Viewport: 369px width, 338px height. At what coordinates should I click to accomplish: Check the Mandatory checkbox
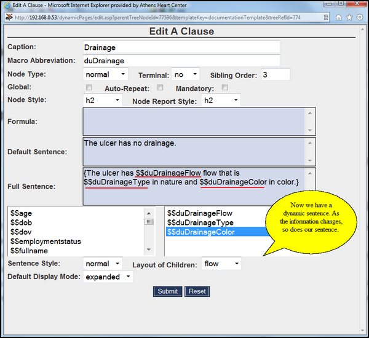pyautogui.click(x=224, y=88)
